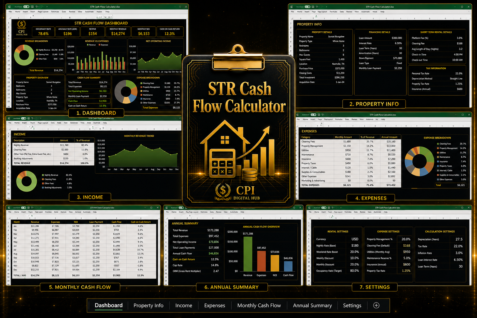Open Page Layout tab in Income window
Image resolution: width=477 pixels, height=318 pixels.
pyautogui.click(x=43, y=123)
